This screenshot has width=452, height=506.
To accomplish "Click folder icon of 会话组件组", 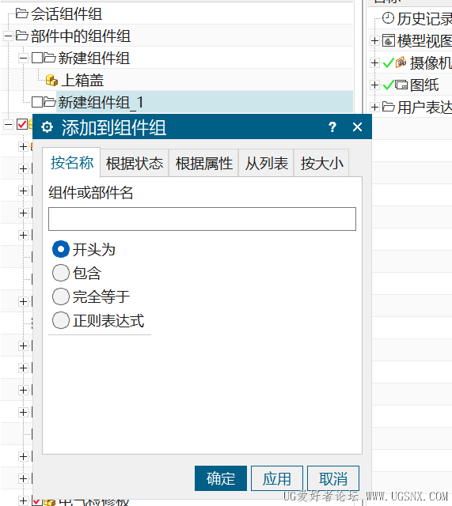I will [x=22, y=13].
